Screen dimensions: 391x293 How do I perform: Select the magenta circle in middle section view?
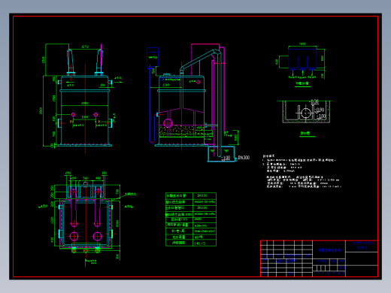tap(168, 123)
